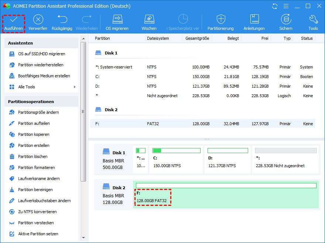Collapse the Partitionsoperationen section header
Viewport: 325px width, 243px height.
(x=41, y=102)
